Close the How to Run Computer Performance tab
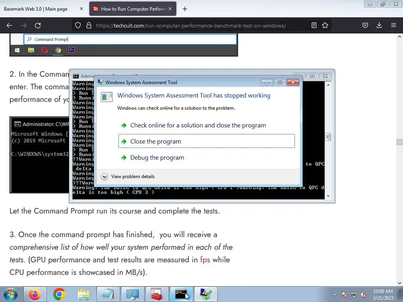 click(x=170, y=9)
